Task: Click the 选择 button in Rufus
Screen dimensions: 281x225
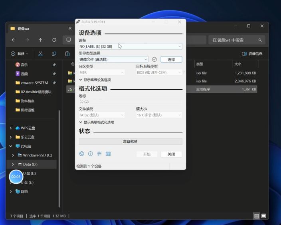Action: [x=171, y=60]
